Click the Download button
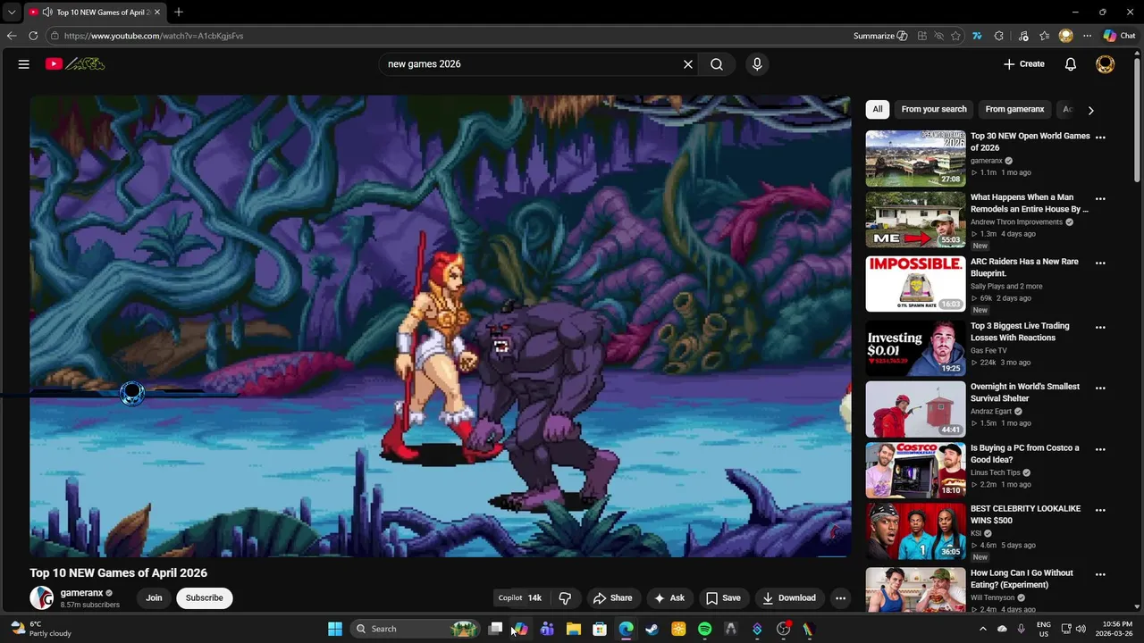The height and width of the screenshot is (643, 1144). point(788,597)
